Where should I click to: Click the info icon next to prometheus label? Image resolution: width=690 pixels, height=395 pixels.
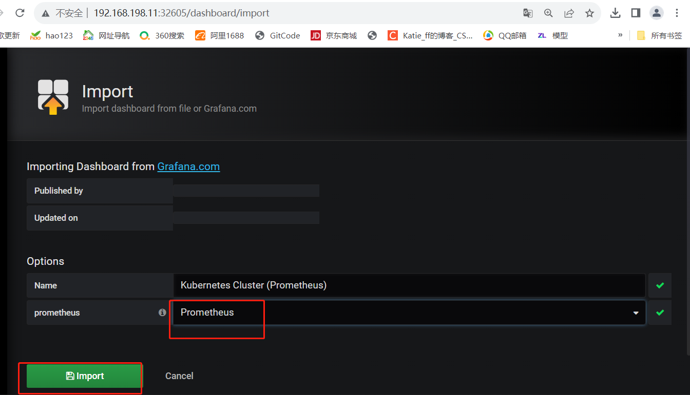tap(162, 313)
